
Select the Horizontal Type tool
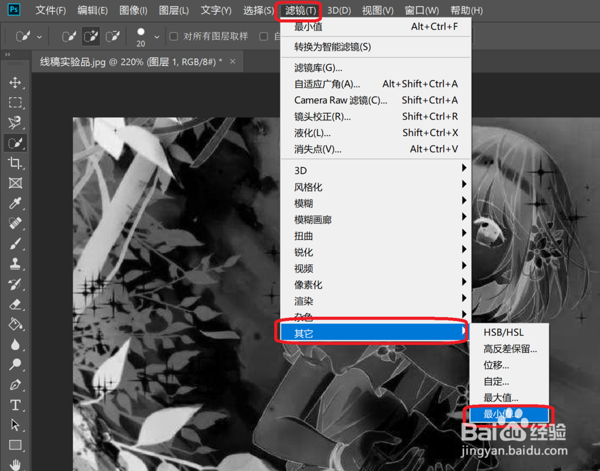pos(16,405)
